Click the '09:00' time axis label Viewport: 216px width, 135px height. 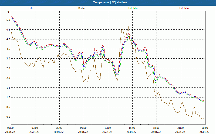(x=84, y=128)
